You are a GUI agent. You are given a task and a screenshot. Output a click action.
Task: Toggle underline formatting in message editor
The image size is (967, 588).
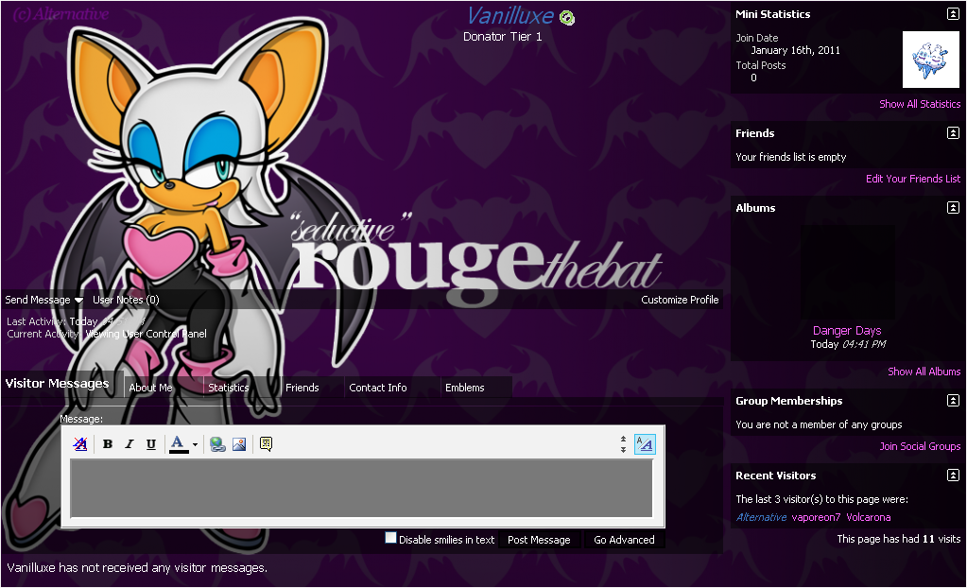(x=150, y=444)
